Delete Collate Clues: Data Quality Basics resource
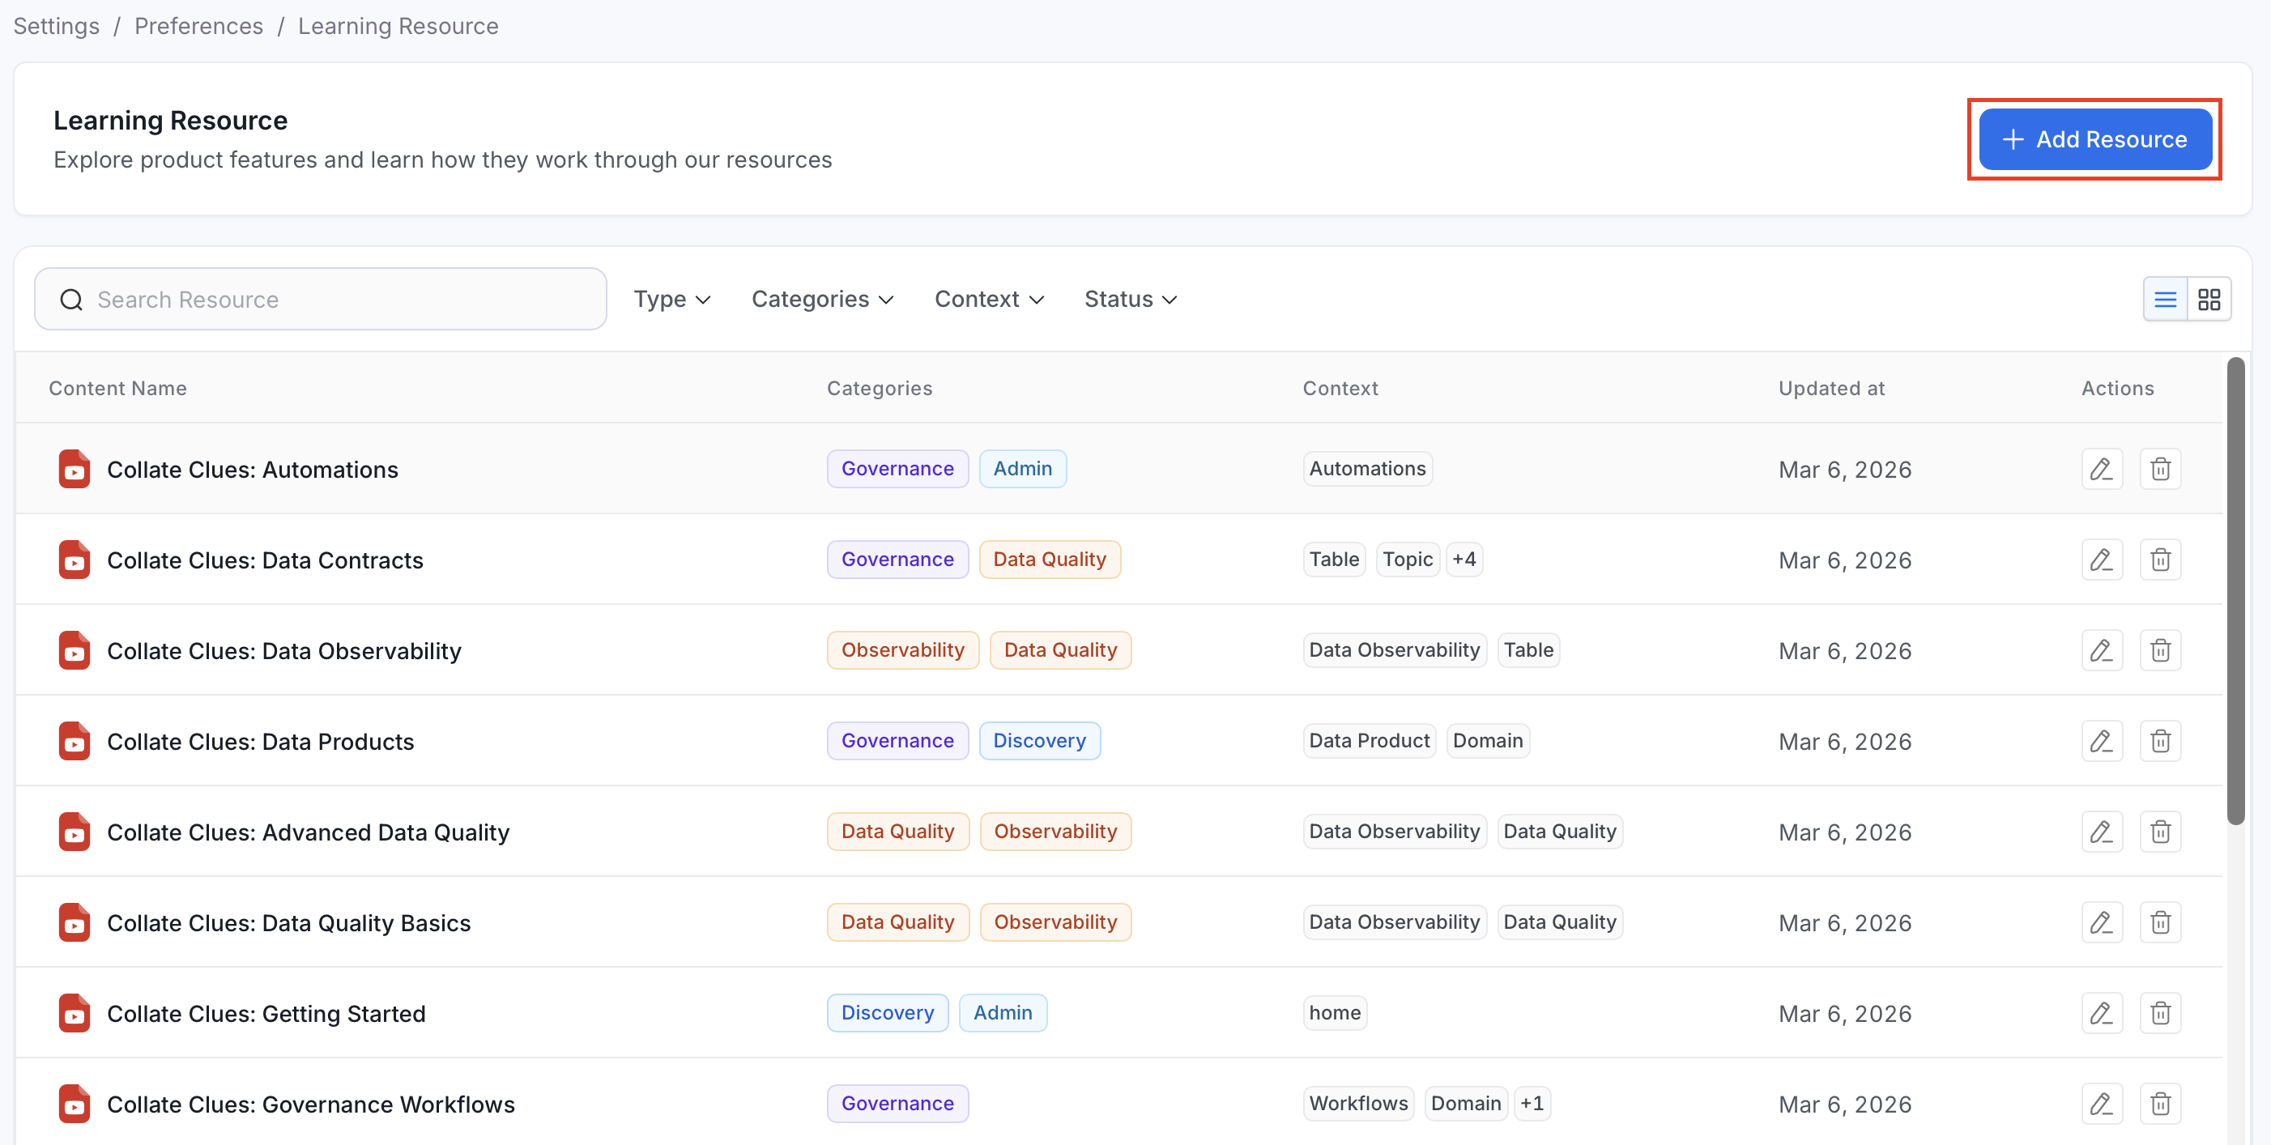 pos(2160,923)
